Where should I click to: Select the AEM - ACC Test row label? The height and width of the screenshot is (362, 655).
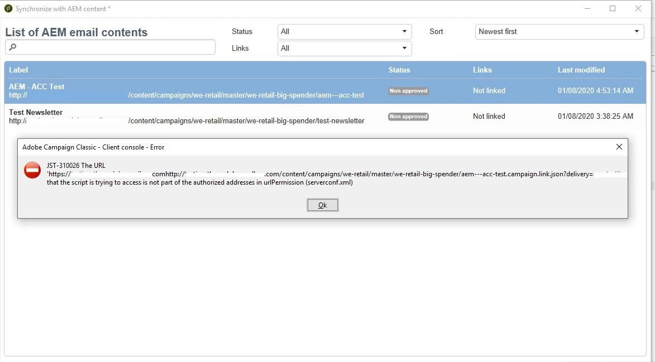(x=37, y=86)
